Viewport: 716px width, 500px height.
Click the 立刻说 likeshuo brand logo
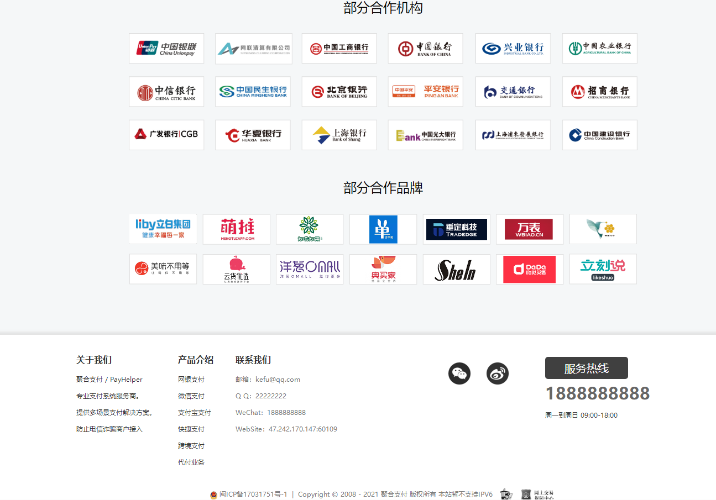(x=603, y=269)
